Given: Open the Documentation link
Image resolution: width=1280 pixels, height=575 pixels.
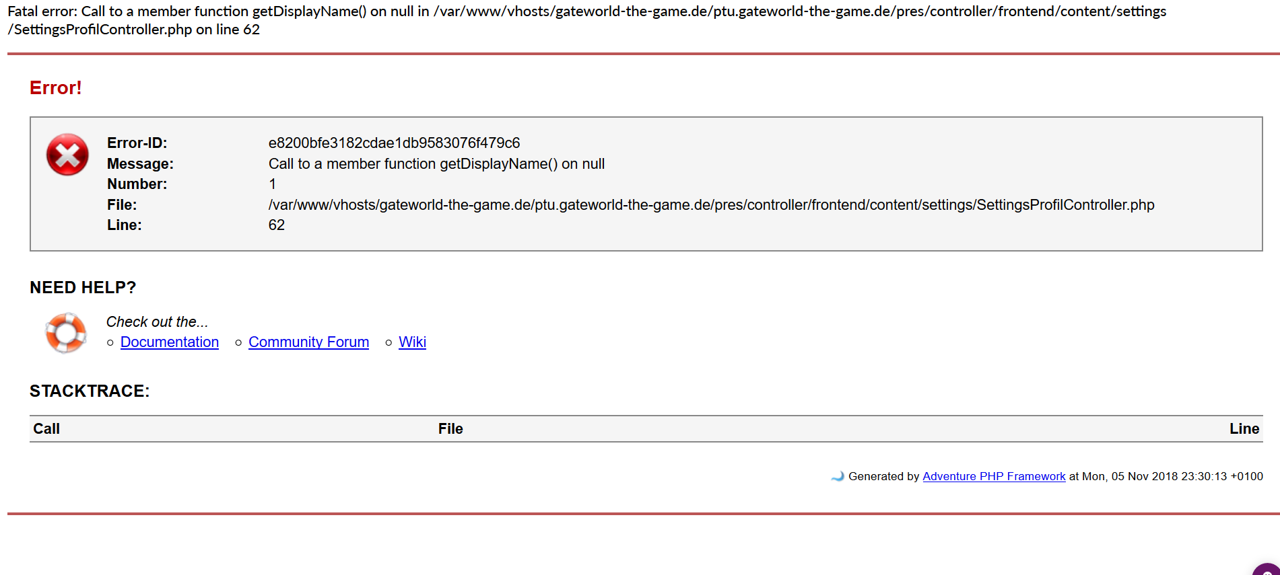Looking at the screenshot, I should point(170,342).
